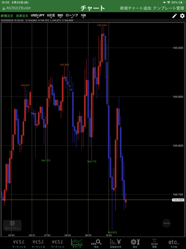Tap the 144.963 peak label

64,65
